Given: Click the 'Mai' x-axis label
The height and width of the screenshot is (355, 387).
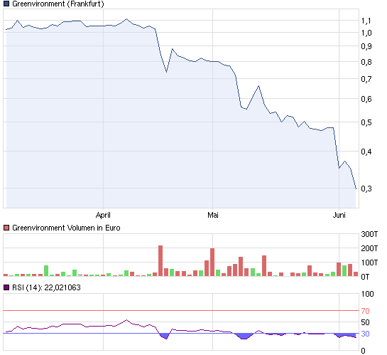Looking at the screenshot, I should [213, 215].
